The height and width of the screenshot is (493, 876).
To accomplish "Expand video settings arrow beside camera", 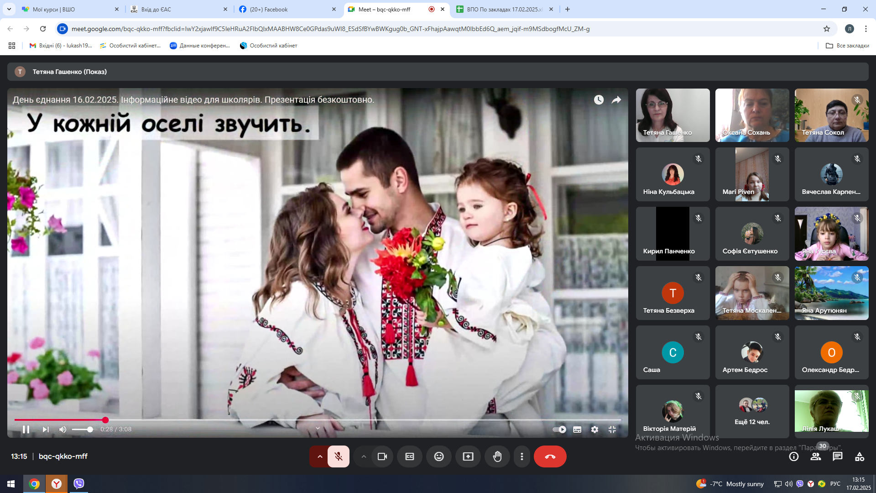I will click(x=364, y=456).
